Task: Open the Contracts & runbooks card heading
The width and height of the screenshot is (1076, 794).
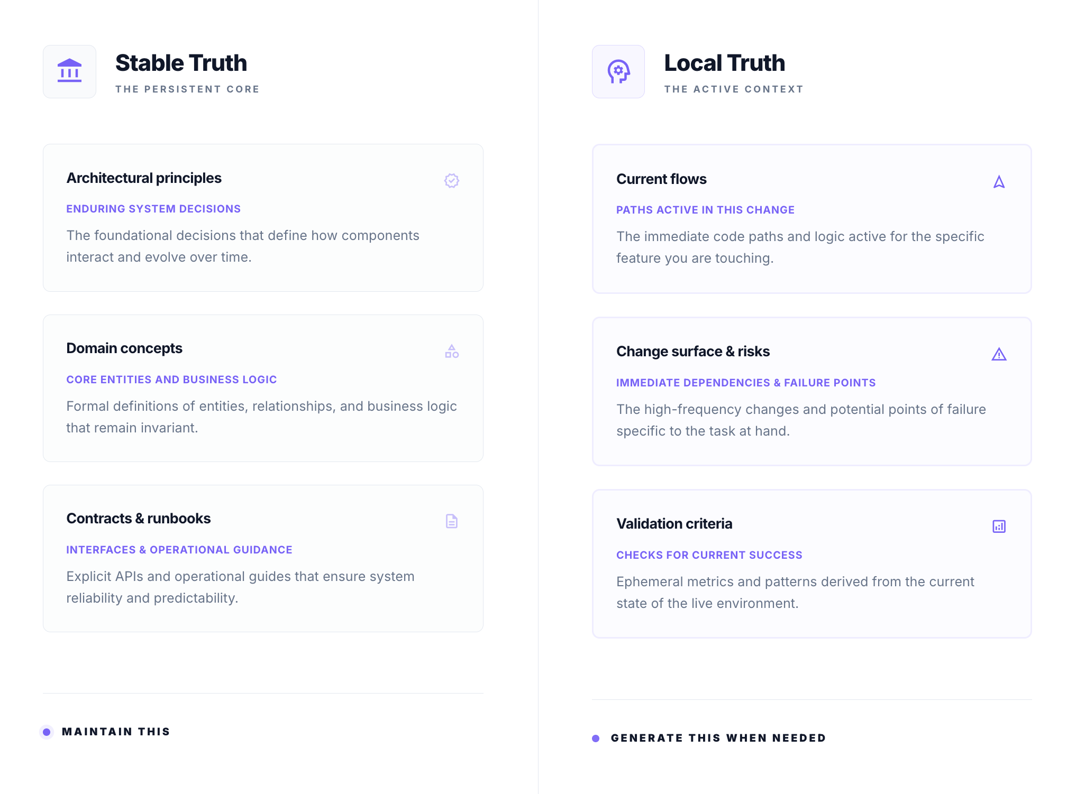Action: [x=139, y=519]
